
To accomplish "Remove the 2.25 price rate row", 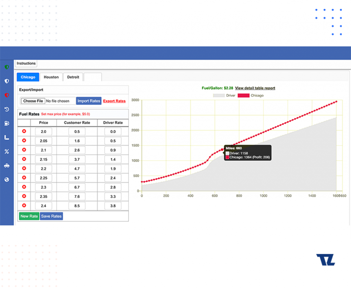I will tap(24, 178).
